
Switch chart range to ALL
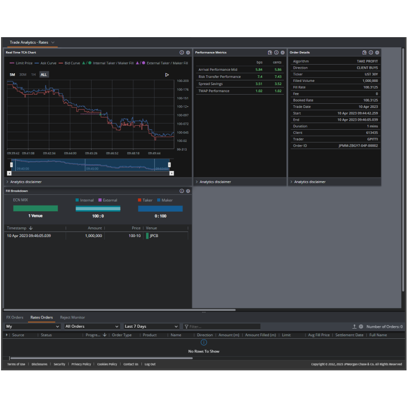(44, 75)
